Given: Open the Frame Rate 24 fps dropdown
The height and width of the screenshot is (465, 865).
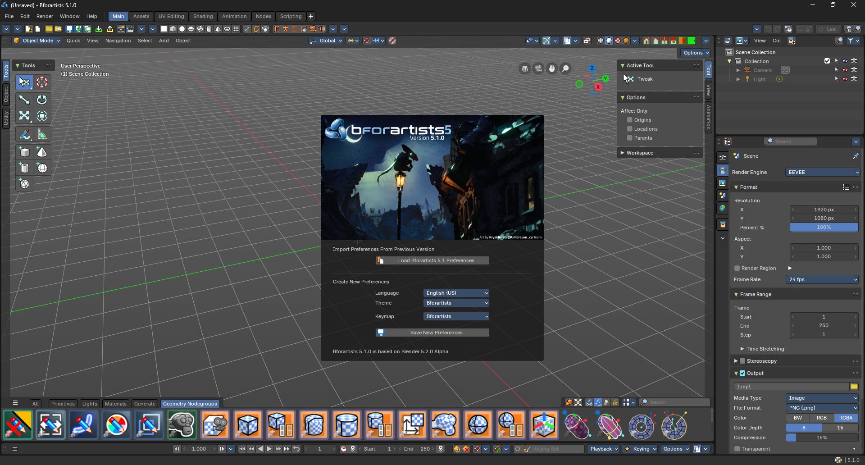Looking at the screenshot, I should pos(823,279).
